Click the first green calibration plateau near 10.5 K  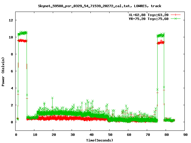(22, 33)
